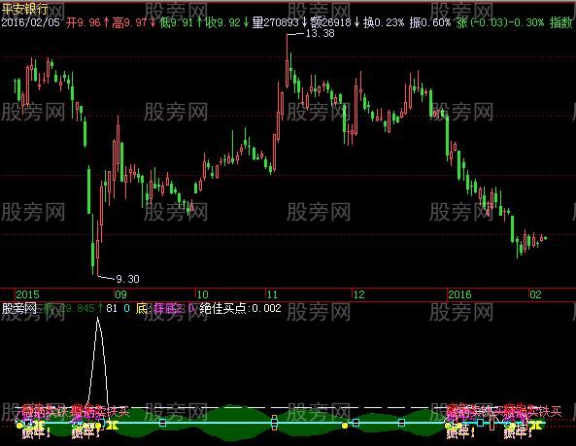Click the low price 低9.91
Screen dimensions: 576x446
176,22
